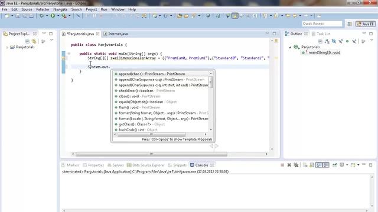Click the Open Perspective icon
The image size is (378, 212).
click(350, 24)
